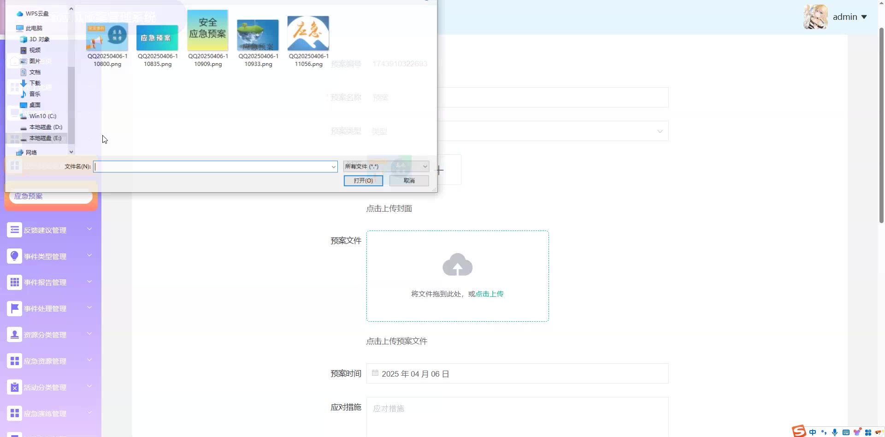Click the calendar icon in 预案时间 field
885x437 pixels.
pos(375,373)
